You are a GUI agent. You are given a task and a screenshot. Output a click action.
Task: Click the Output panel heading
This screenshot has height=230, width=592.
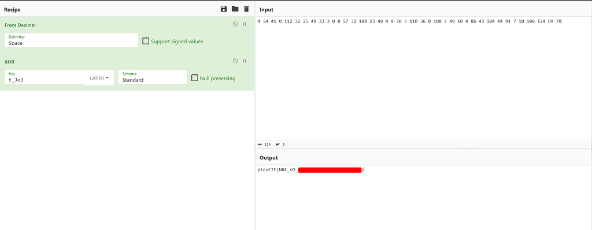click(268, 158)
